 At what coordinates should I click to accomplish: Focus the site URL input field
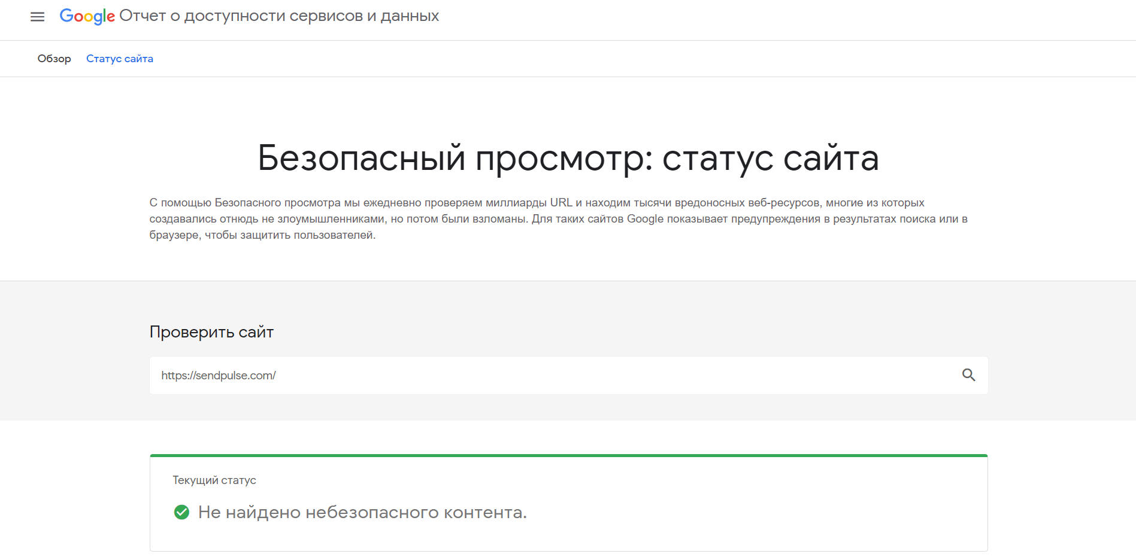pos(551,375)
